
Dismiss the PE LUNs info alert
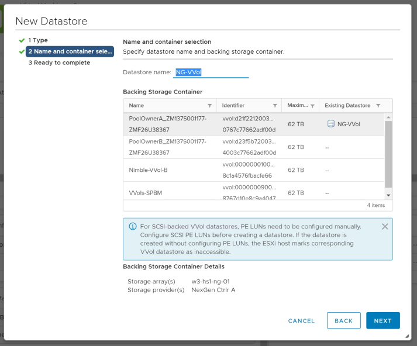pyautogui.click(x=384, y=226)
